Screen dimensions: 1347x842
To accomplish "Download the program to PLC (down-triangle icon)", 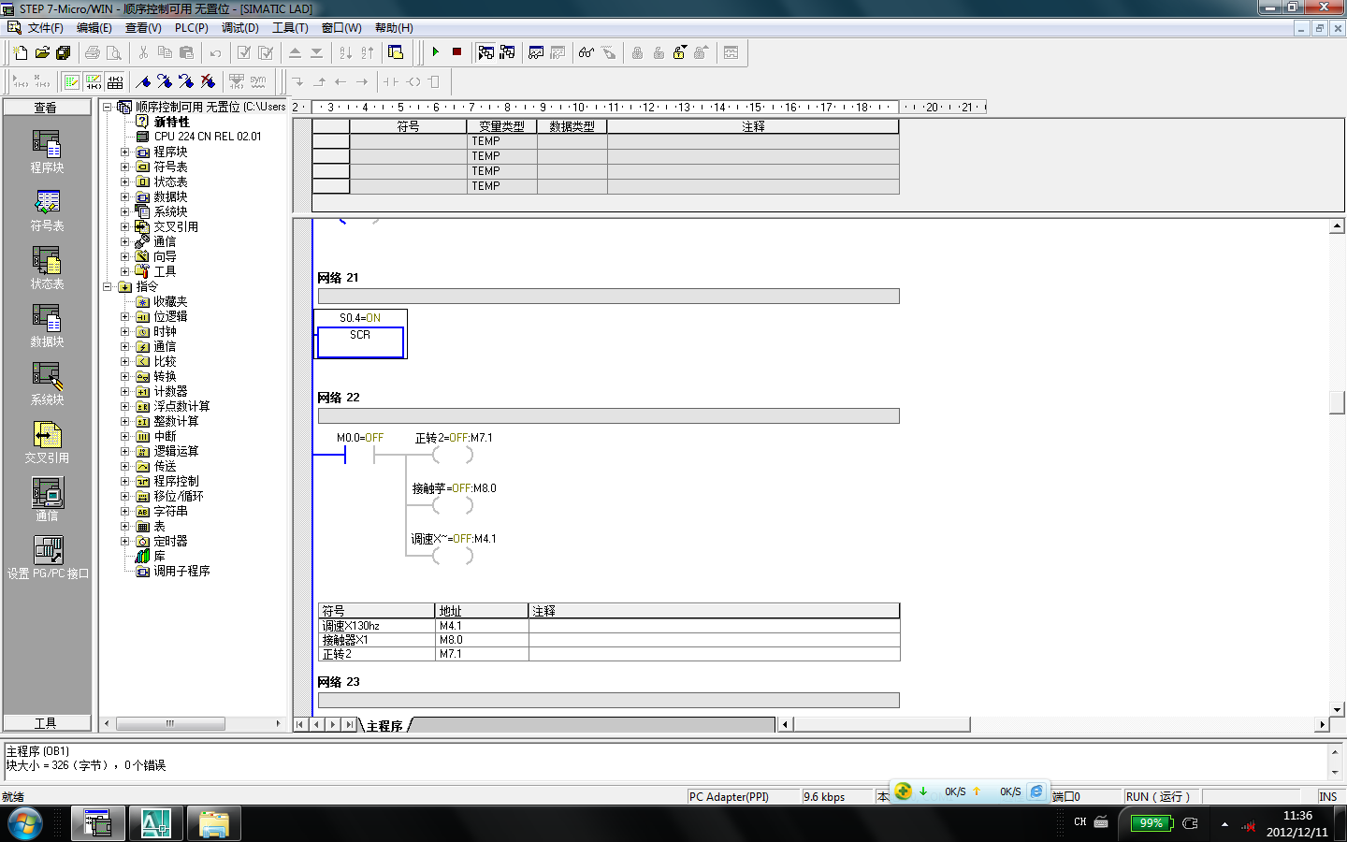I will (316, 52).
